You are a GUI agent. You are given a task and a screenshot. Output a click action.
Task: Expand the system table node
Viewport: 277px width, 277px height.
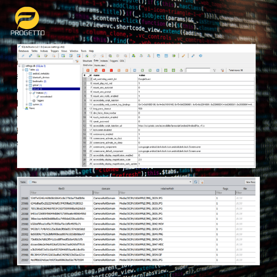tap(26, 104)
